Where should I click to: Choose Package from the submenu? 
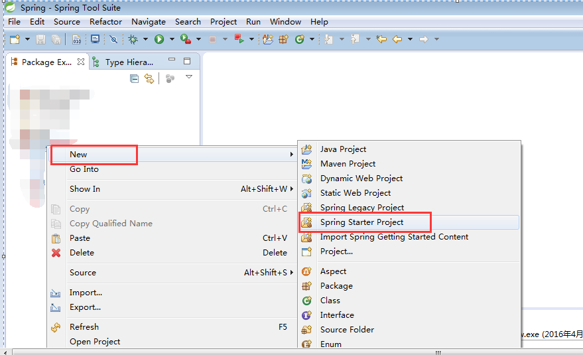pos(409,286)
